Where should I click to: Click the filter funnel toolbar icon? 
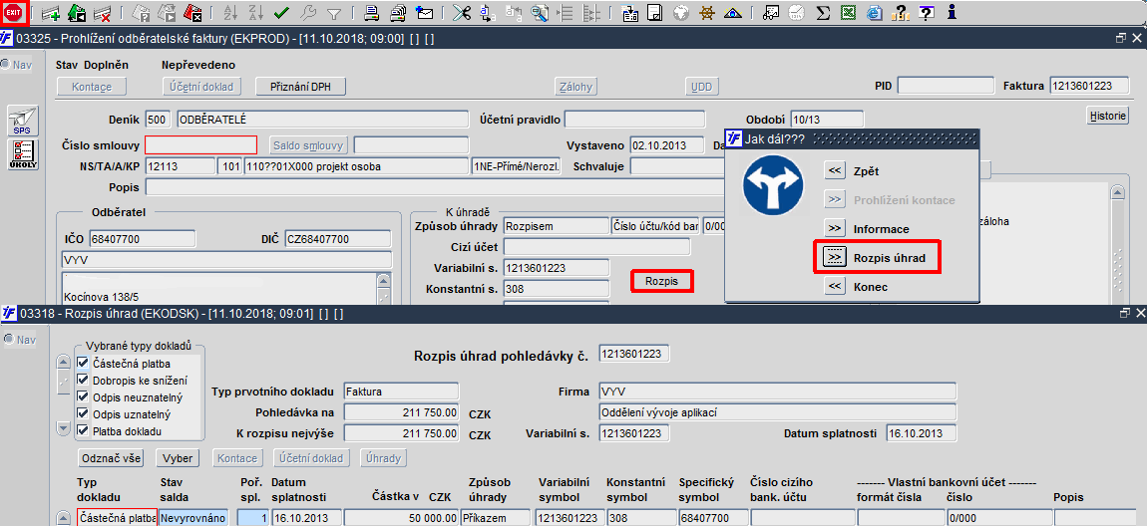[333, 12]
